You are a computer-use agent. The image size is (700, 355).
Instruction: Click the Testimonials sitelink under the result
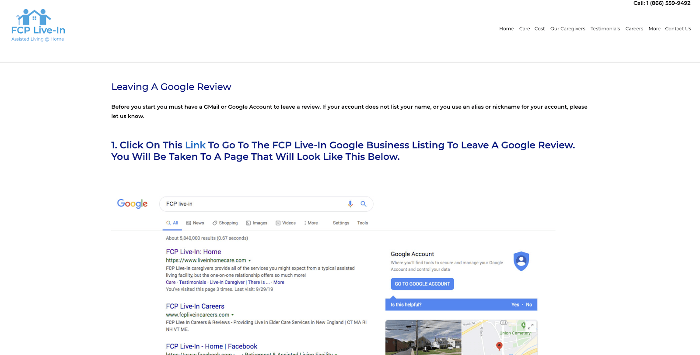192,283
